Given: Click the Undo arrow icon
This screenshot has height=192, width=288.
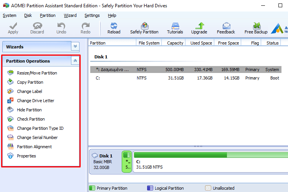Looking at the screenshot, I should [61, 26].
